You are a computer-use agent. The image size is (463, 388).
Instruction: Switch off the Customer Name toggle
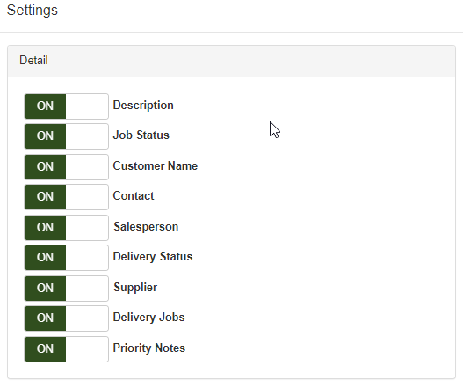click(x=67, y=167)
